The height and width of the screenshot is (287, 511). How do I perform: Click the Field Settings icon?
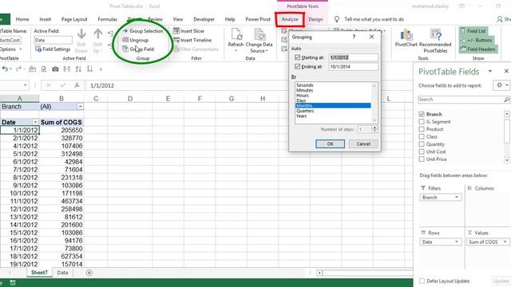pyautogui.click(x=38, y=49)
